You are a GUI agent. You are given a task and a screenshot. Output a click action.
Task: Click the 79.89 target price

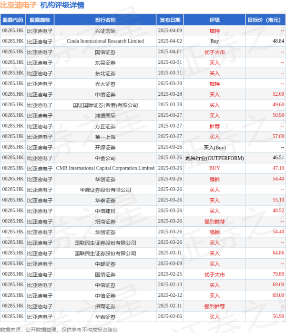[x=278, y=274]
